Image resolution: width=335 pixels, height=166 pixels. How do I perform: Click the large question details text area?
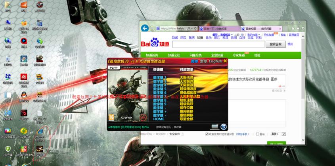[x=257, y=113]
